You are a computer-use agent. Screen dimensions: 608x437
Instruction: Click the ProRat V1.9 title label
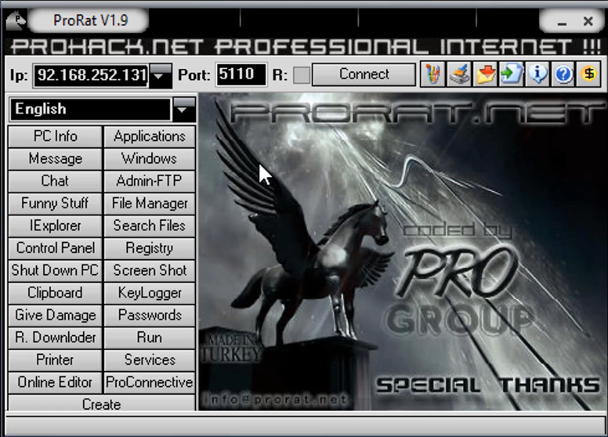(90, 20)
